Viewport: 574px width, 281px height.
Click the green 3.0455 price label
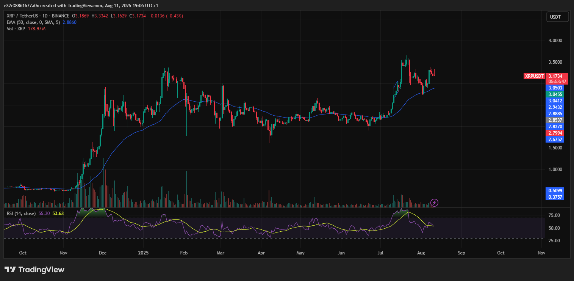coord(555,94)
